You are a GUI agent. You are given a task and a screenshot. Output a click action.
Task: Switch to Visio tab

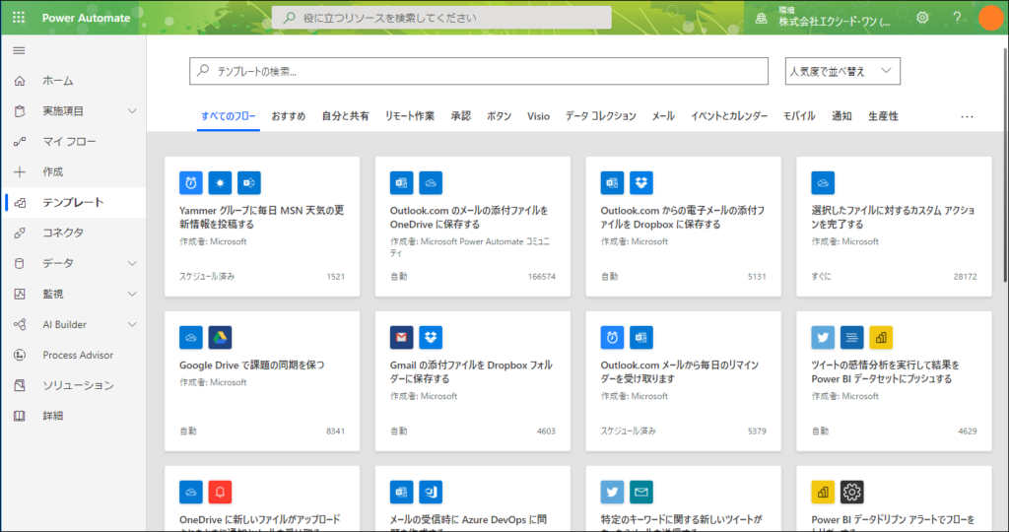538,116
